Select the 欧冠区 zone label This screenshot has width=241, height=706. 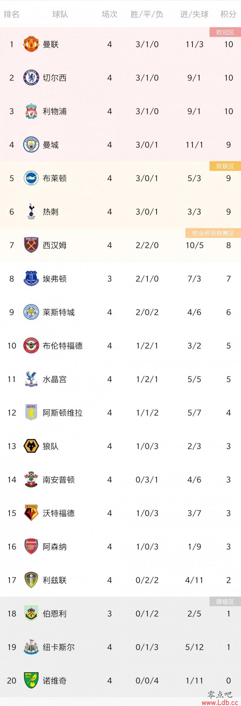pyautogui.click(x=225, y=32)
